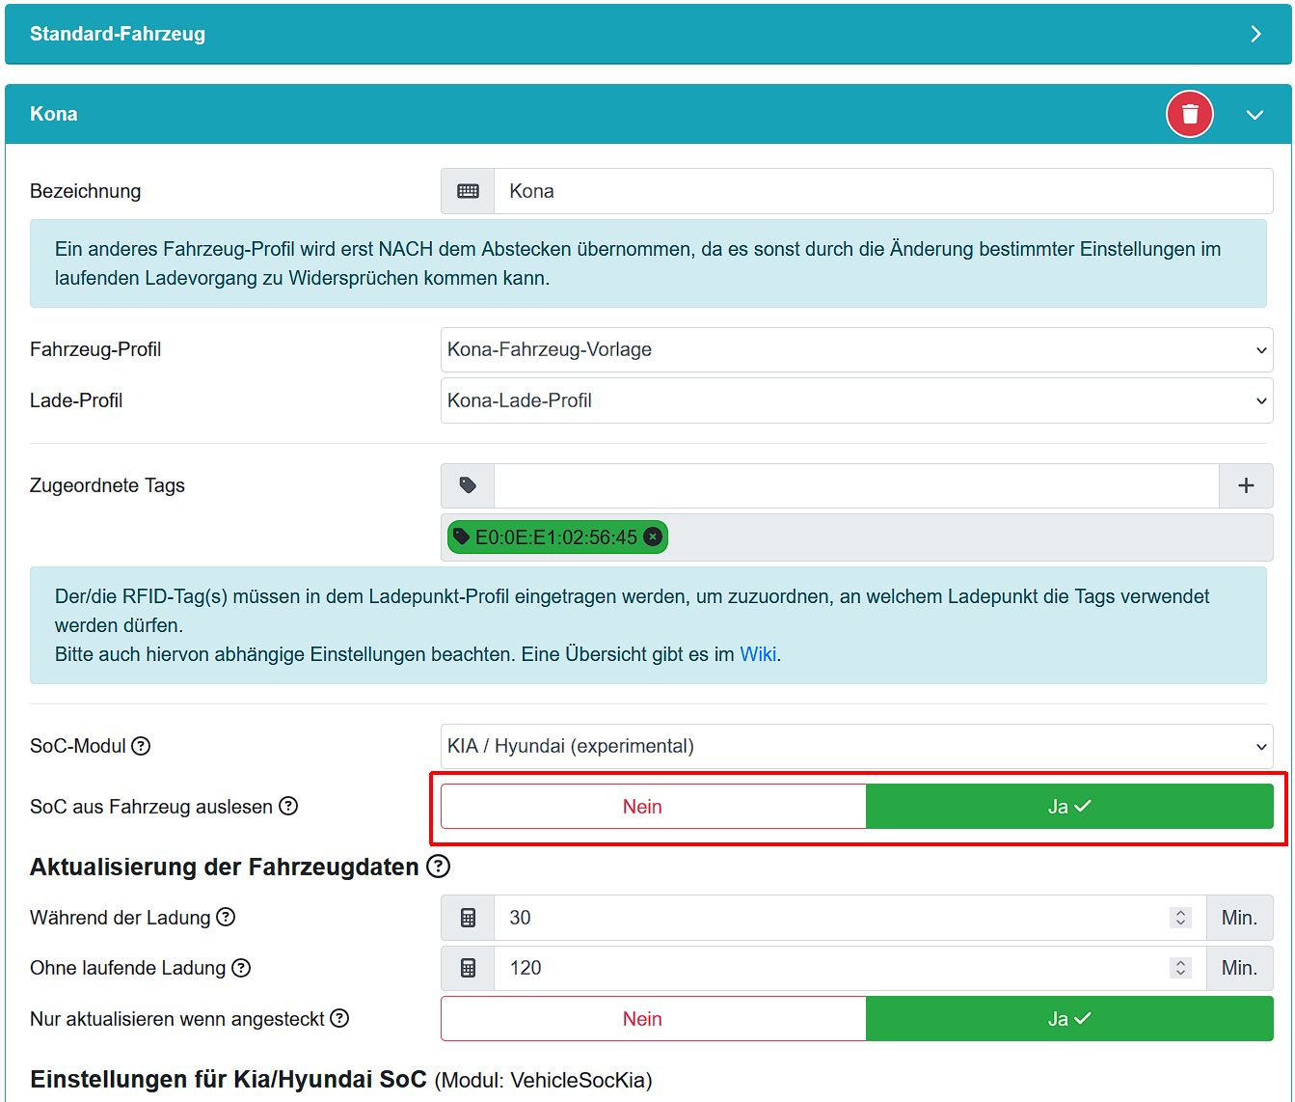Click the Aktualisierung der Fahrzeugdaten heading
Screen dimensions: 1295x1102
coord(225,867)
